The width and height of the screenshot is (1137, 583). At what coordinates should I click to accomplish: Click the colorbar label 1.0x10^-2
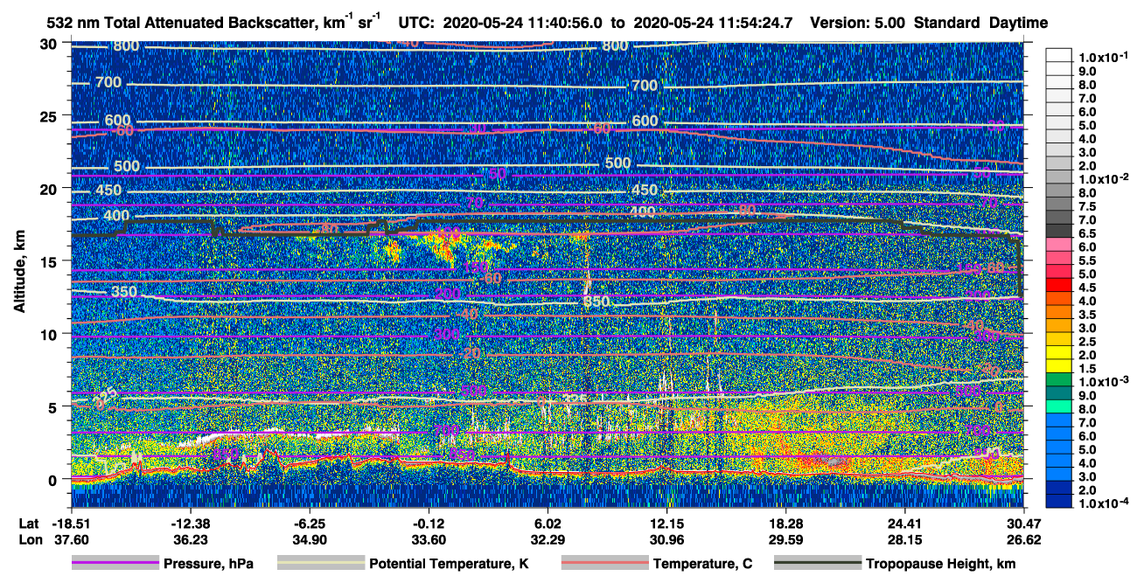coord(1105,177)
